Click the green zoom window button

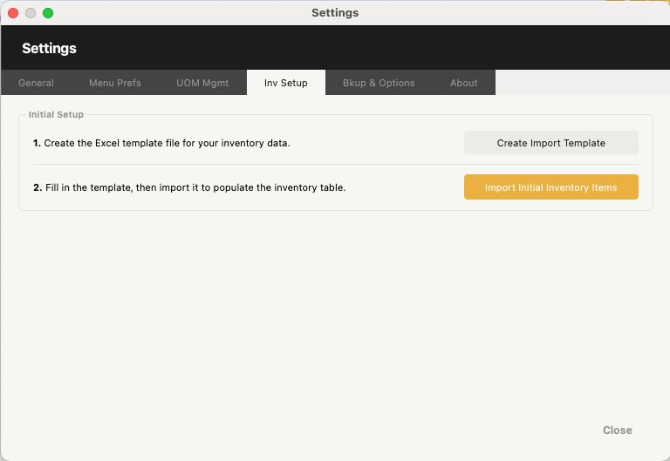pyautogui.click(x=48, y=13)
